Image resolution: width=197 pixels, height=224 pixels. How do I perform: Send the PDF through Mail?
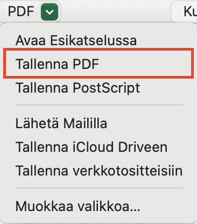click(99, 123)
